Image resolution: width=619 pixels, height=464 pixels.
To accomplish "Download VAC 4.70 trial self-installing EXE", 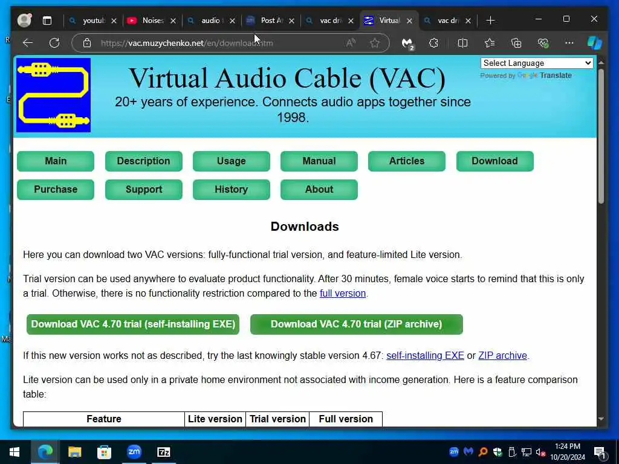I will pyautogui.click(x=133, y=324).
